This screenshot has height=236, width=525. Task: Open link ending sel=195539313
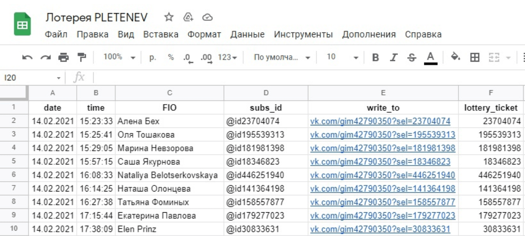point(383,134)
